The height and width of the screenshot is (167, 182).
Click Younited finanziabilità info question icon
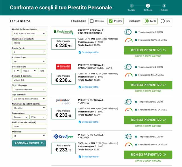coord(136,110)
